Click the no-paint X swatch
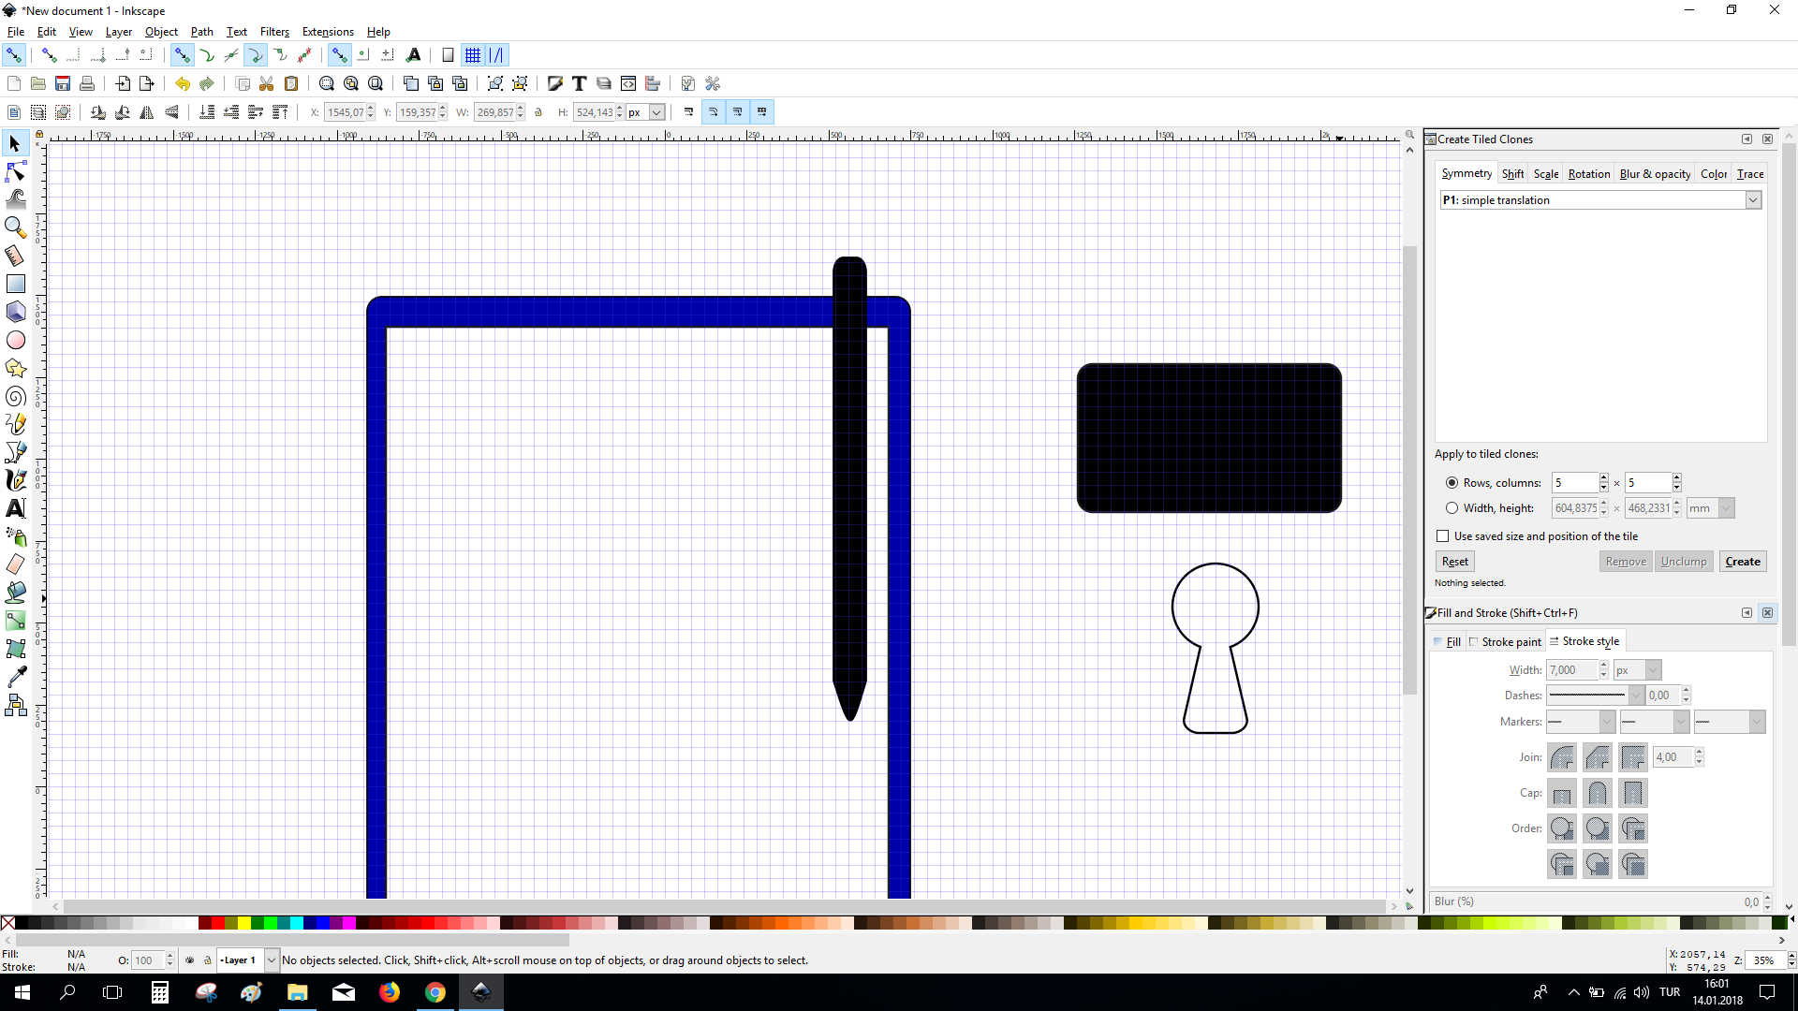The height and width of the screenshot is (1011, 1798). coord(8,923)
